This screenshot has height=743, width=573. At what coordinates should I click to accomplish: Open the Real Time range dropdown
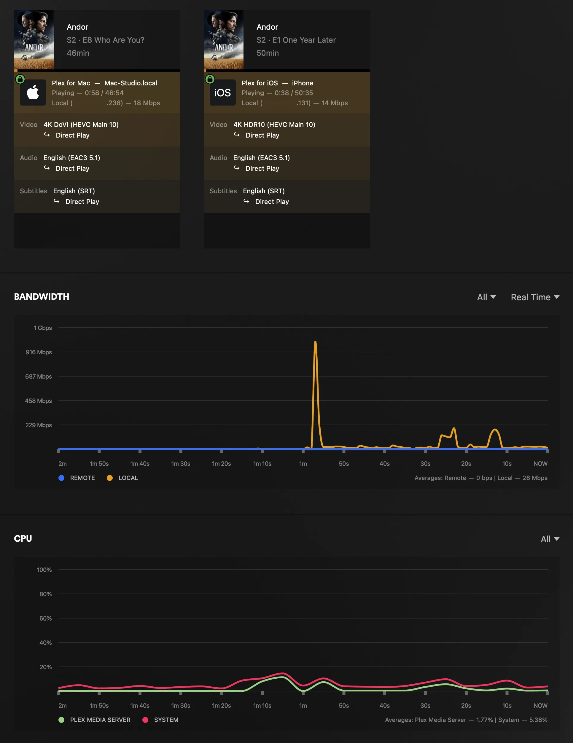pyautogui.click(x=535, y=297)
